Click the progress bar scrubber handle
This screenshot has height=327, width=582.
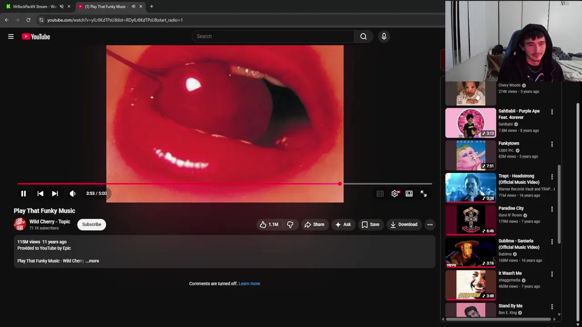point(340,184)
